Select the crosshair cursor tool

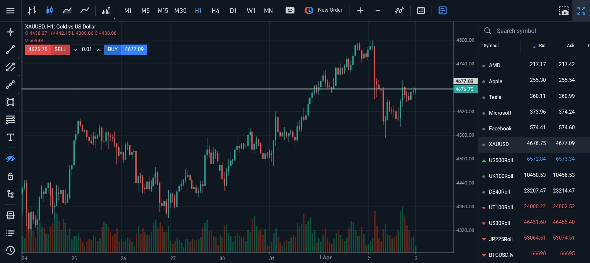(x=10, y=32)
